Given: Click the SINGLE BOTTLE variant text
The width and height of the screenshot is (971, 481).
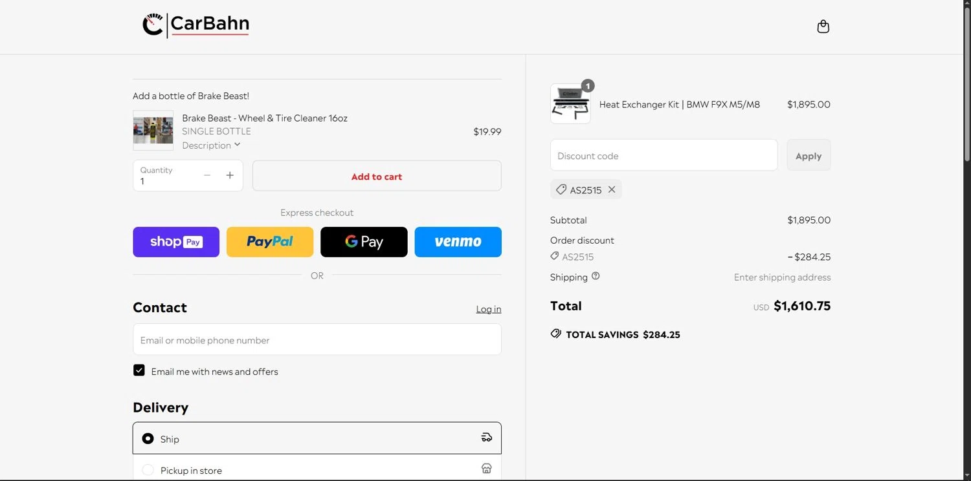Looking at the screenshot, I should (216, 131).
